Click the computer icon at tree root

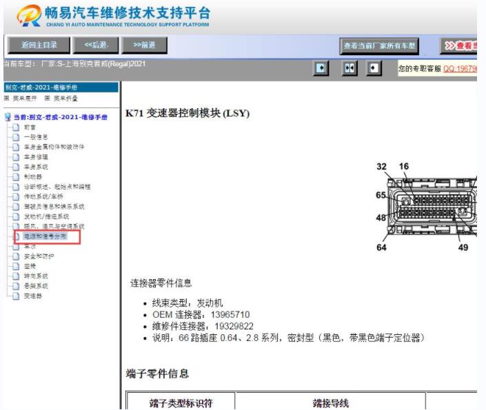point(8,117)
